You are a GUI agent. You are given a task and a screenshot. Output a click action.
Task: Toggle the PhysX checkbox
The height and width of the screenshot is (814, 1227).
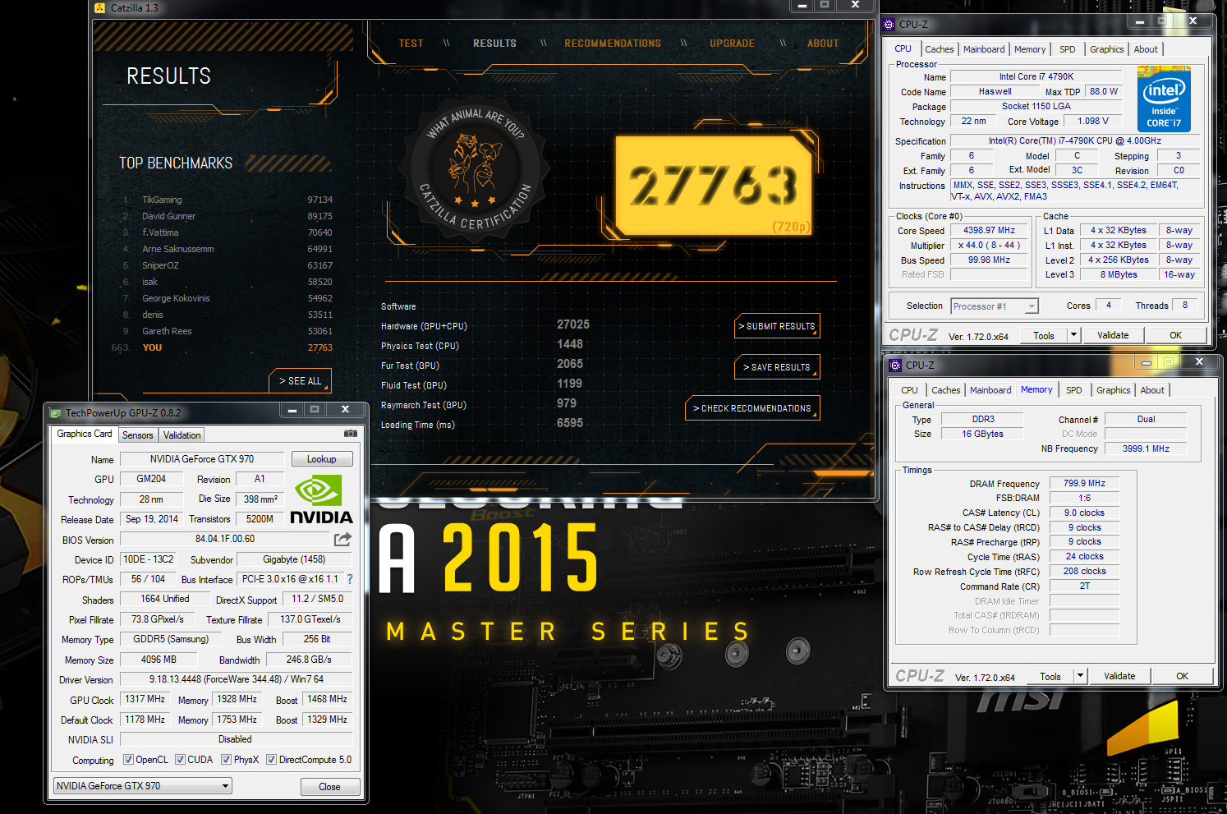pyautogui.click(x=226, y=760)
